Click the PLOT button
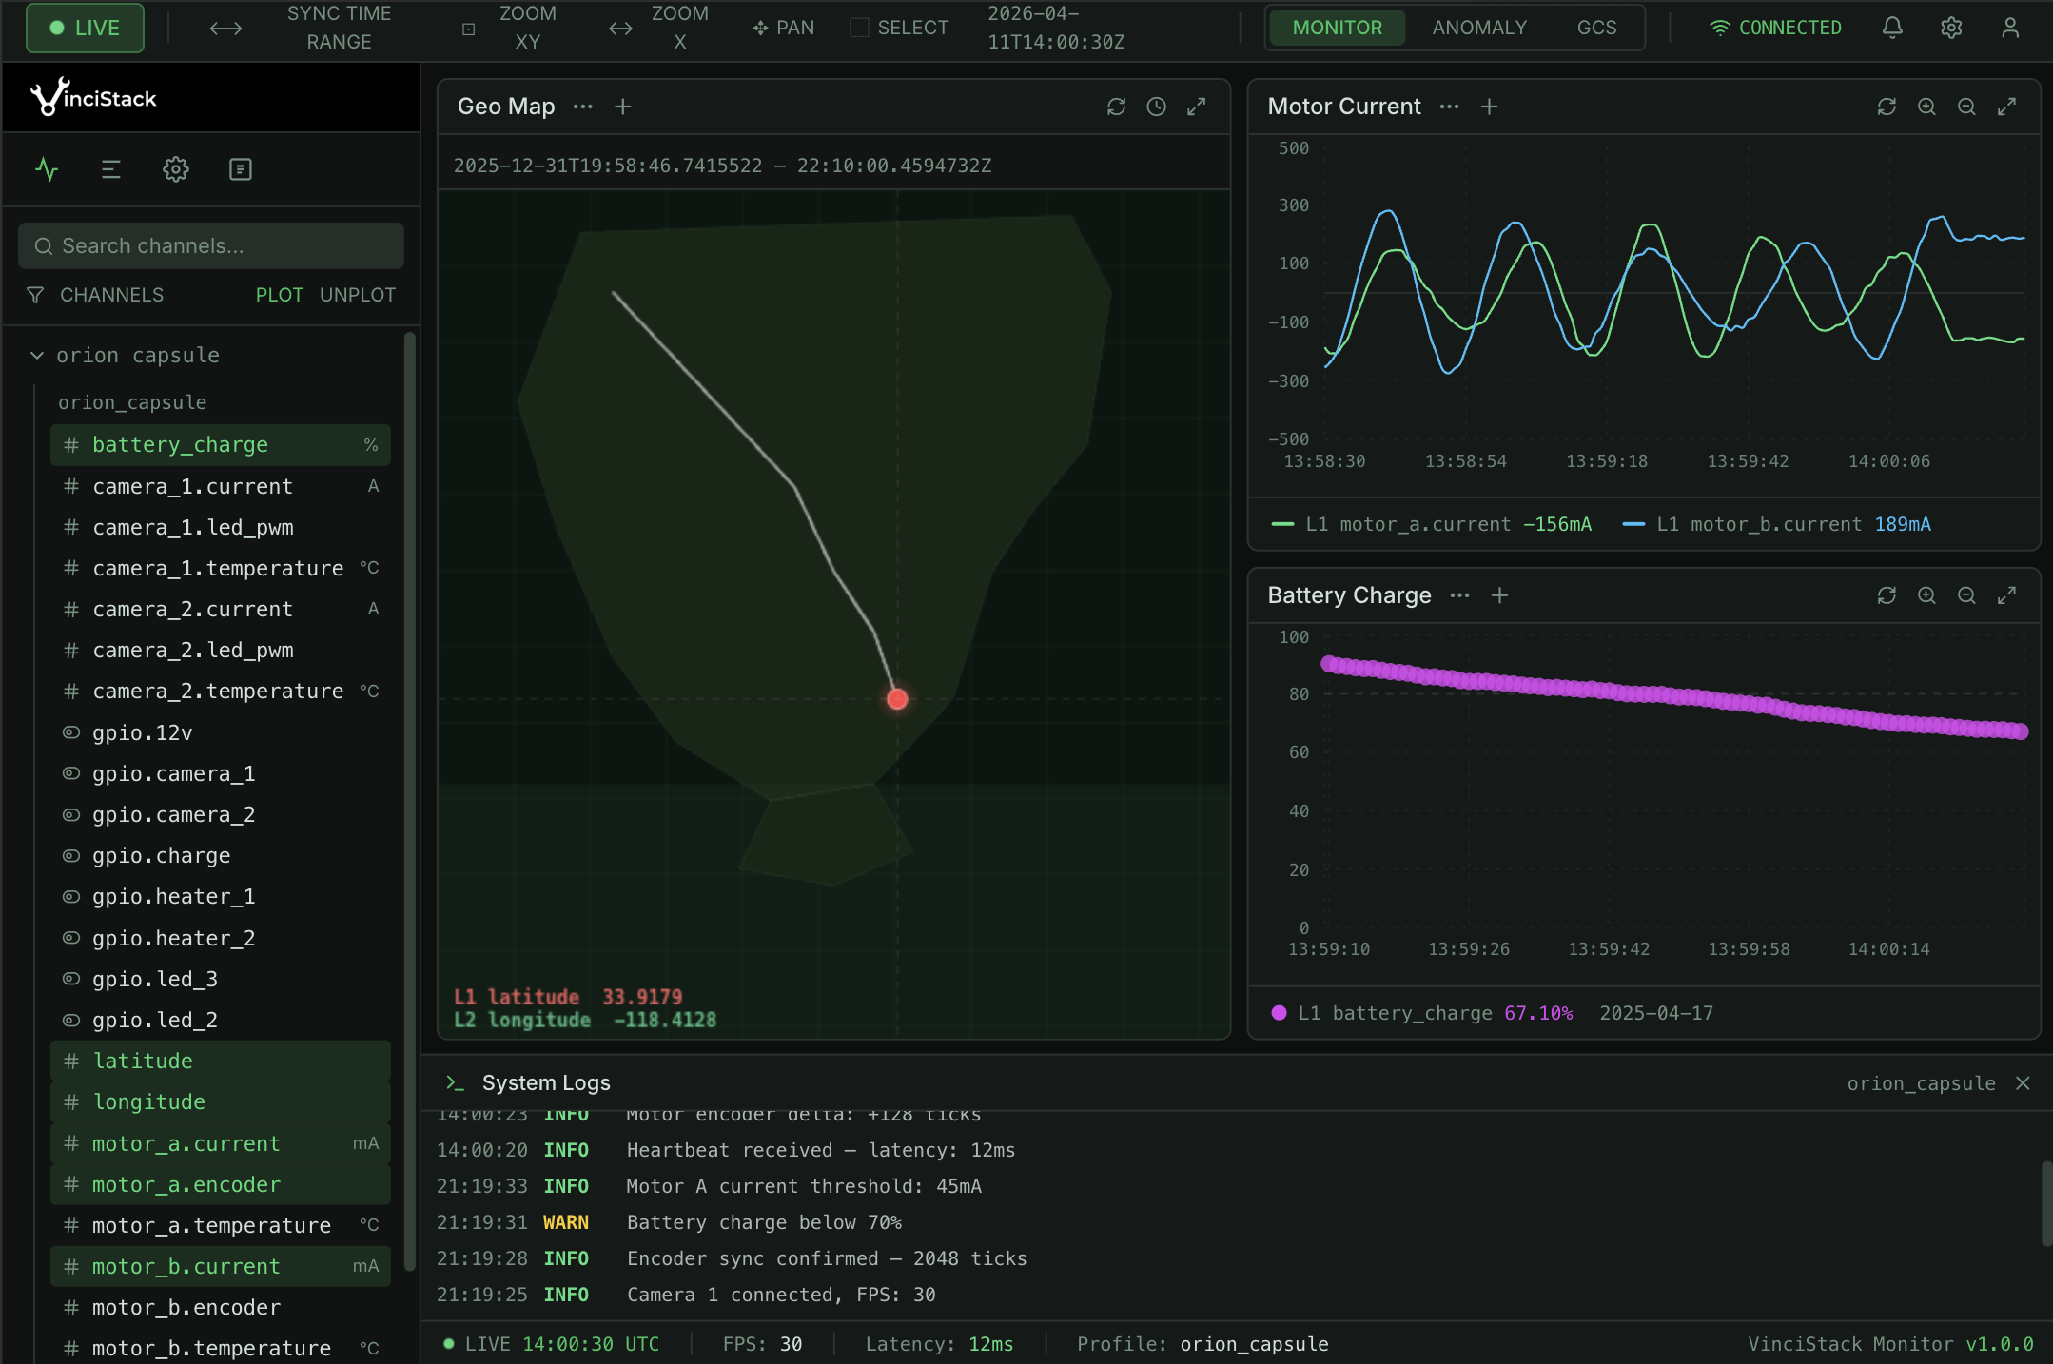The width and height of the screenshot is (2053, 1364). point(279,295)
